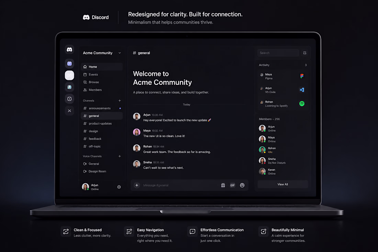The image size is (378, 252).
Task: Click the hash icon in channel header
Action: point(134,53)
